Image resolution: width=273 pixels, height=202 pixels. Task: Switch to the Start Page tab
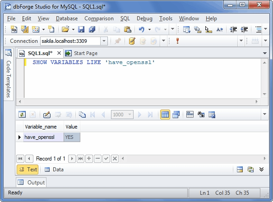81,53
